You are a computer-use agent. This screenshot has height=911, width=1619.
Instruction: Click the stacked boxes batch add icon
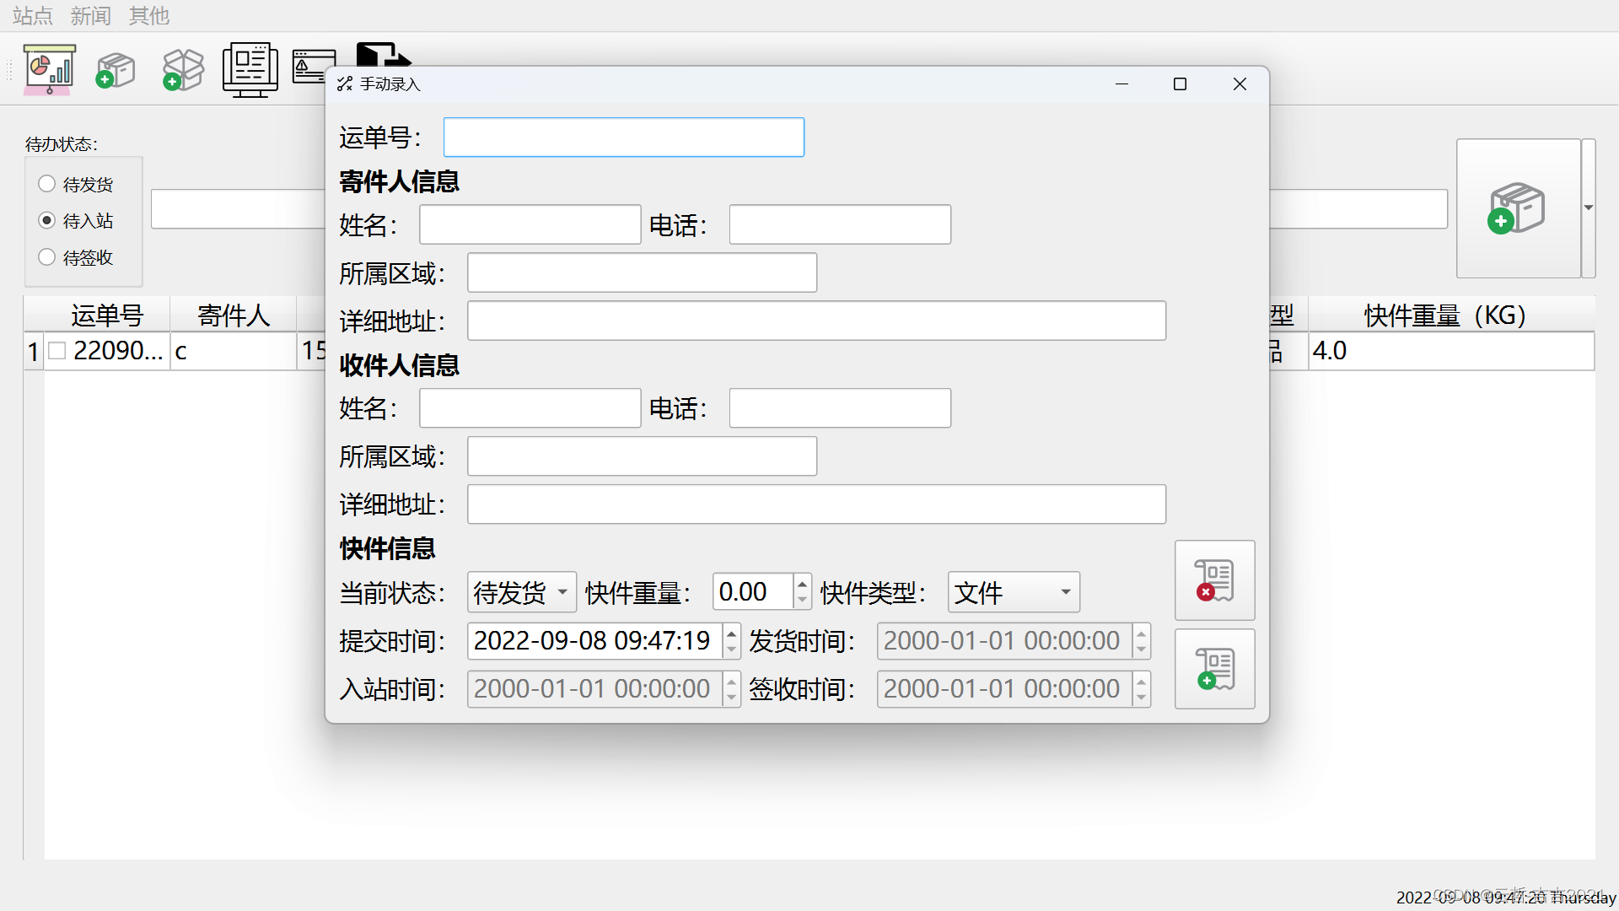(183, 69)
